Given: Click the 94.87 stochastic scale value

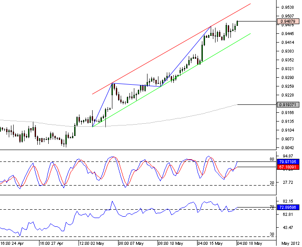Looking at the screenshot, I should (x=288, y=156).
